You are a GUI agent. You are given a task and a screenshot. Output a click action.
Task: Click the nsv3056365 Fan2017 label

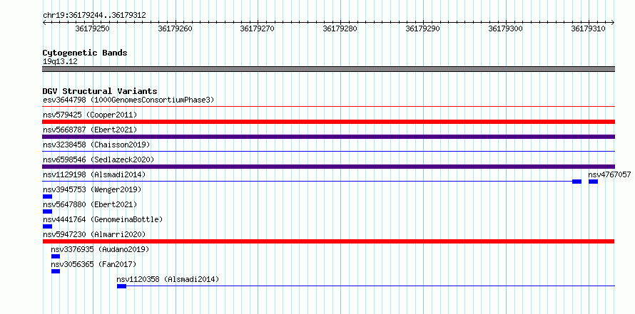pyautogui.click(x=93, y=264)
